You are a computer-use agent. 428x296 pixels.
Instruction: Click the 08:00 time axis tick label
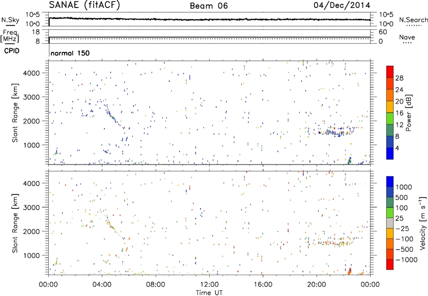pos(155,285)
